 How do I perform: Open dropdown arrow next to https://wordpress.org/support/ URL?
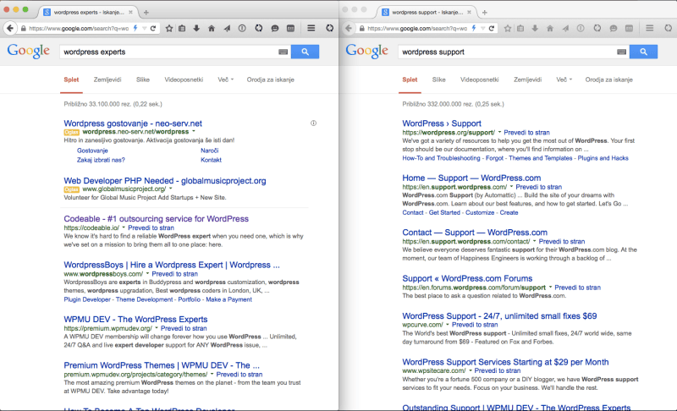click(499, 133)
